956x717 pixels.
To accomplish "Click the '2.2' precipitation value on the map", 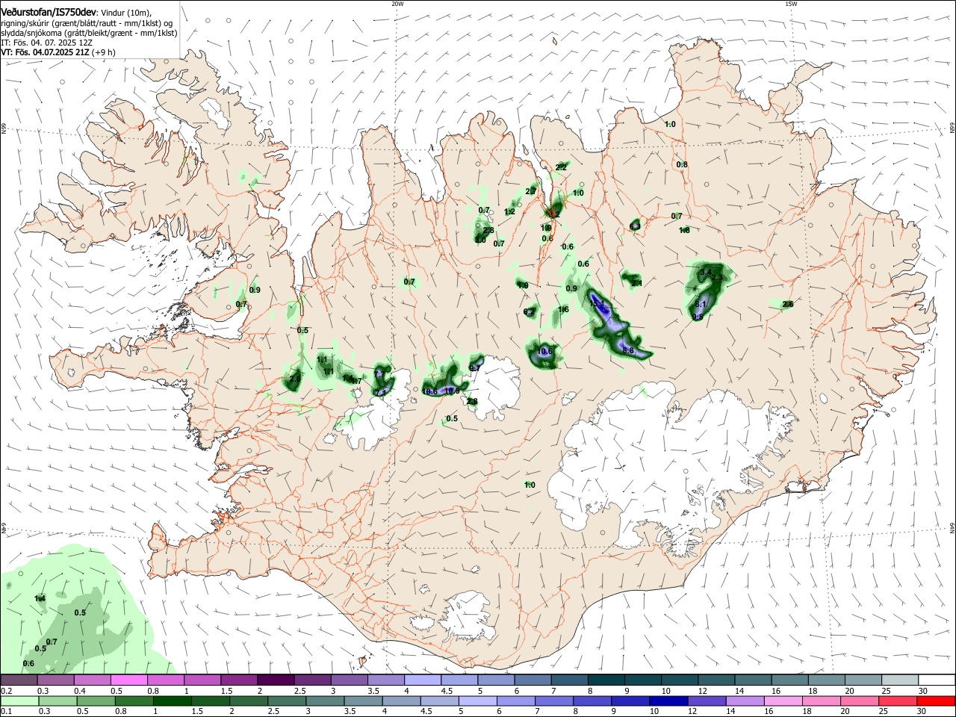I will tap(562, 167).
